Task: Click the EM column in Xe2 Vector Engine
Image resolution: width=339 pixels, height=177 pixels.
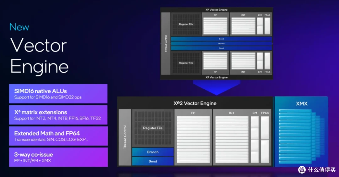Action: [x=255, y=138]
